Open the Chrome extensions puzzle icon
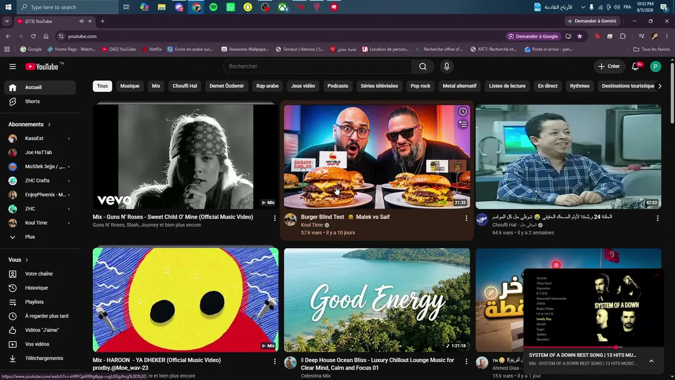The image size is (675, 380). [x=623, y=36]
